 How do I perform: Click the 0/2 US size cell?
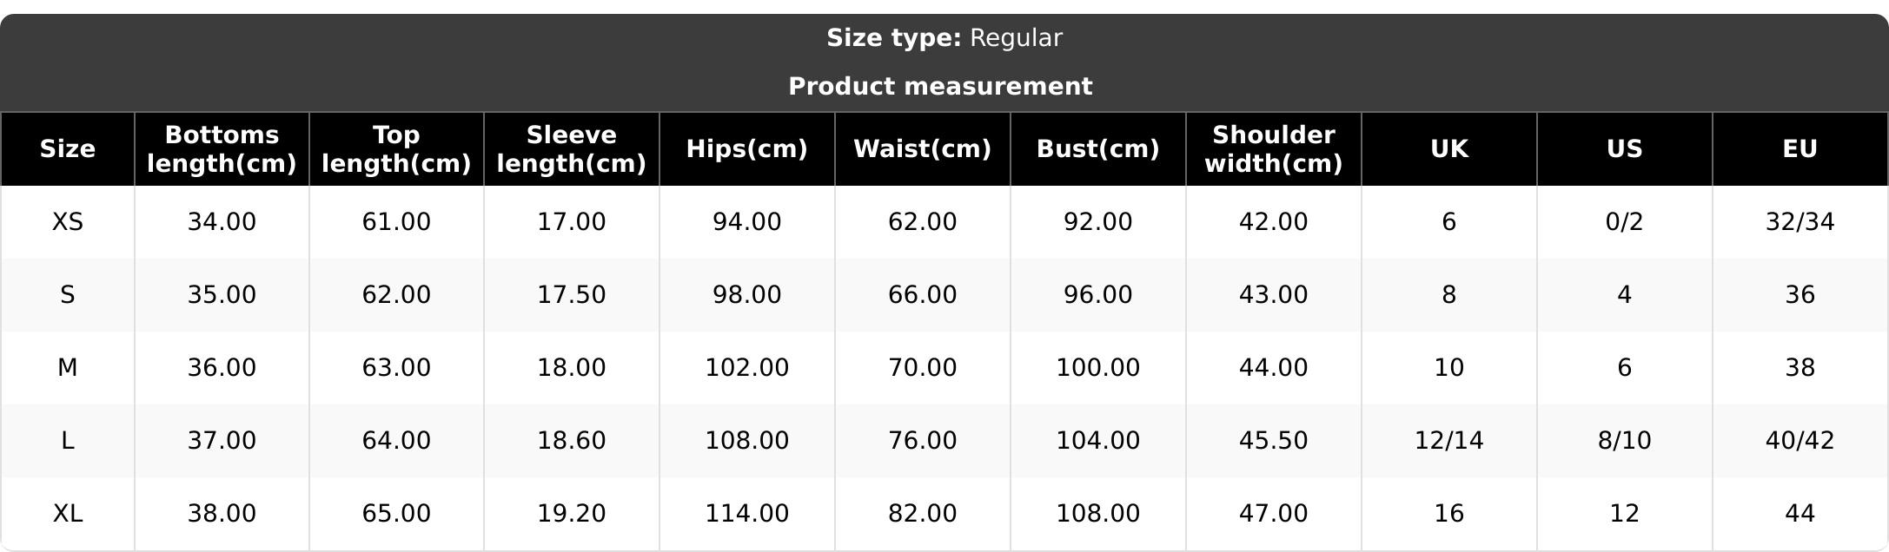click(x=1624, y=222)
